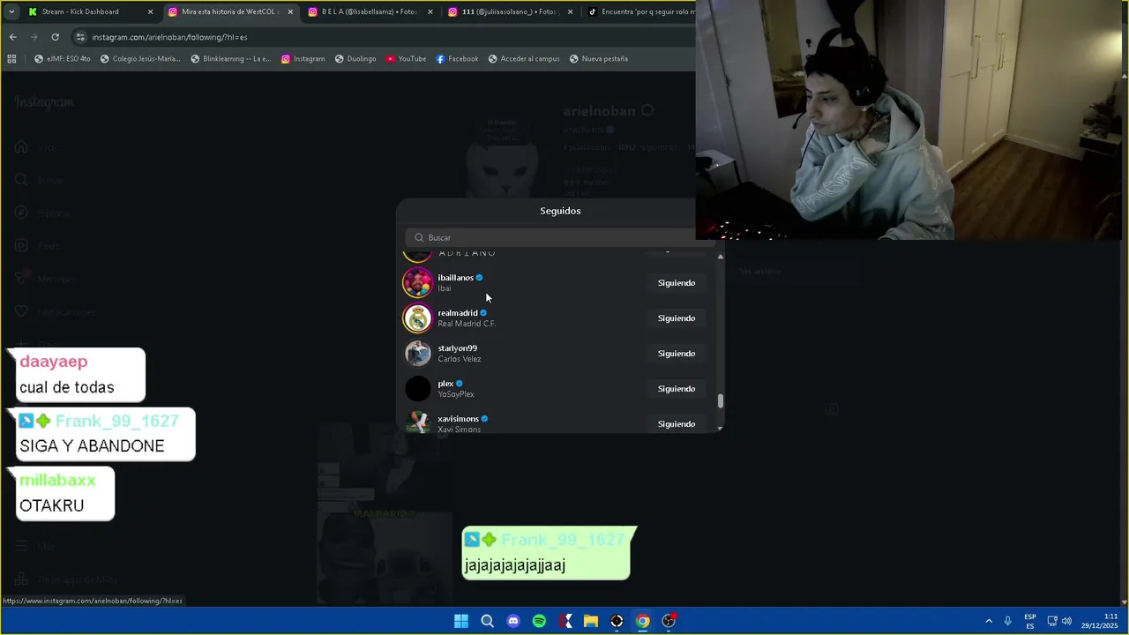Click Siguiendo button for starlyon99
Viewport: 1129px width, 635px height.
click(x=677, y=354)
